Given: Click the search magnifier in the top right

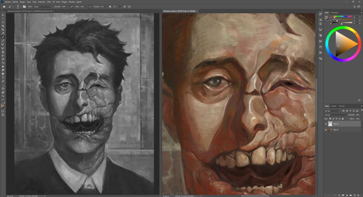Looking at the screenshot, I should coord(354,7).
